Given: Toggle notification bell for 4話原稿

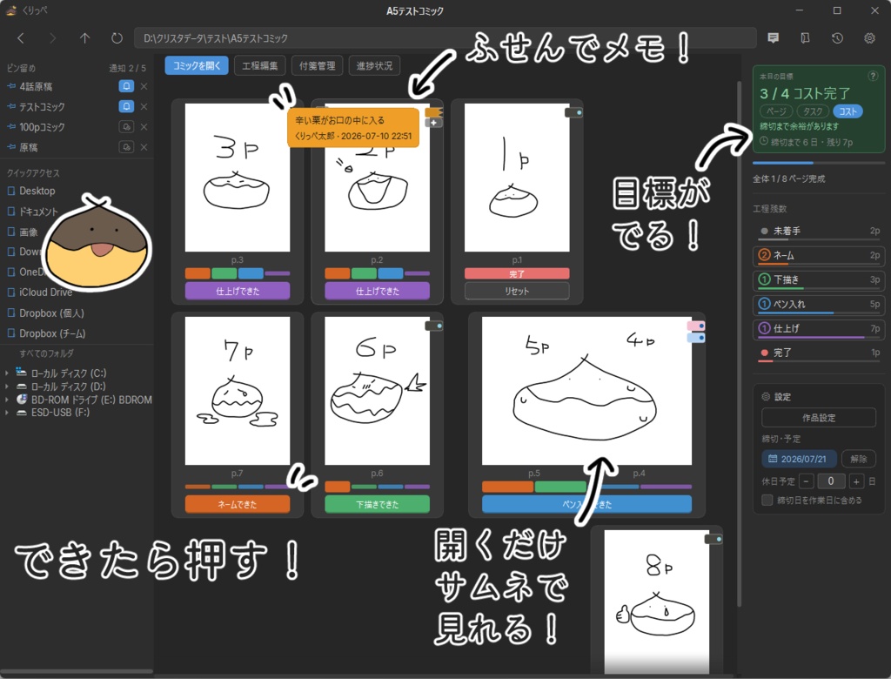Looking at the screenshot, I should pos(126,86).
